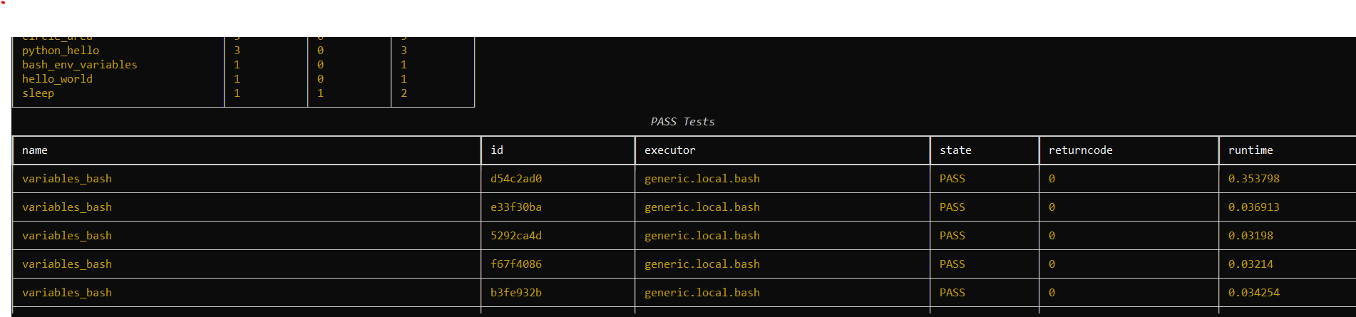Click the 'PASS Tests' table title

682,122
